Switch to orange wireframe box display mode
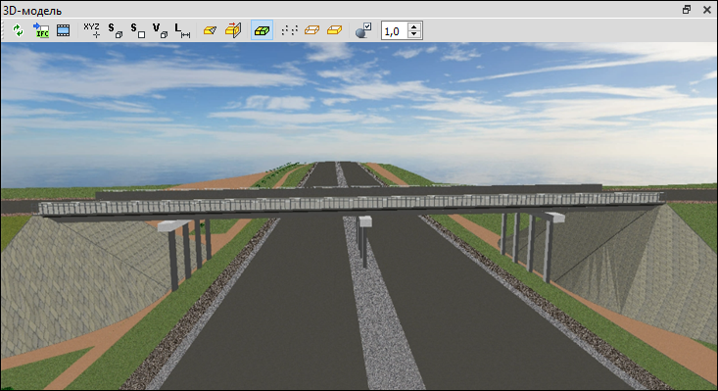This screenshot has height=391, width=718. coord(311,30)
